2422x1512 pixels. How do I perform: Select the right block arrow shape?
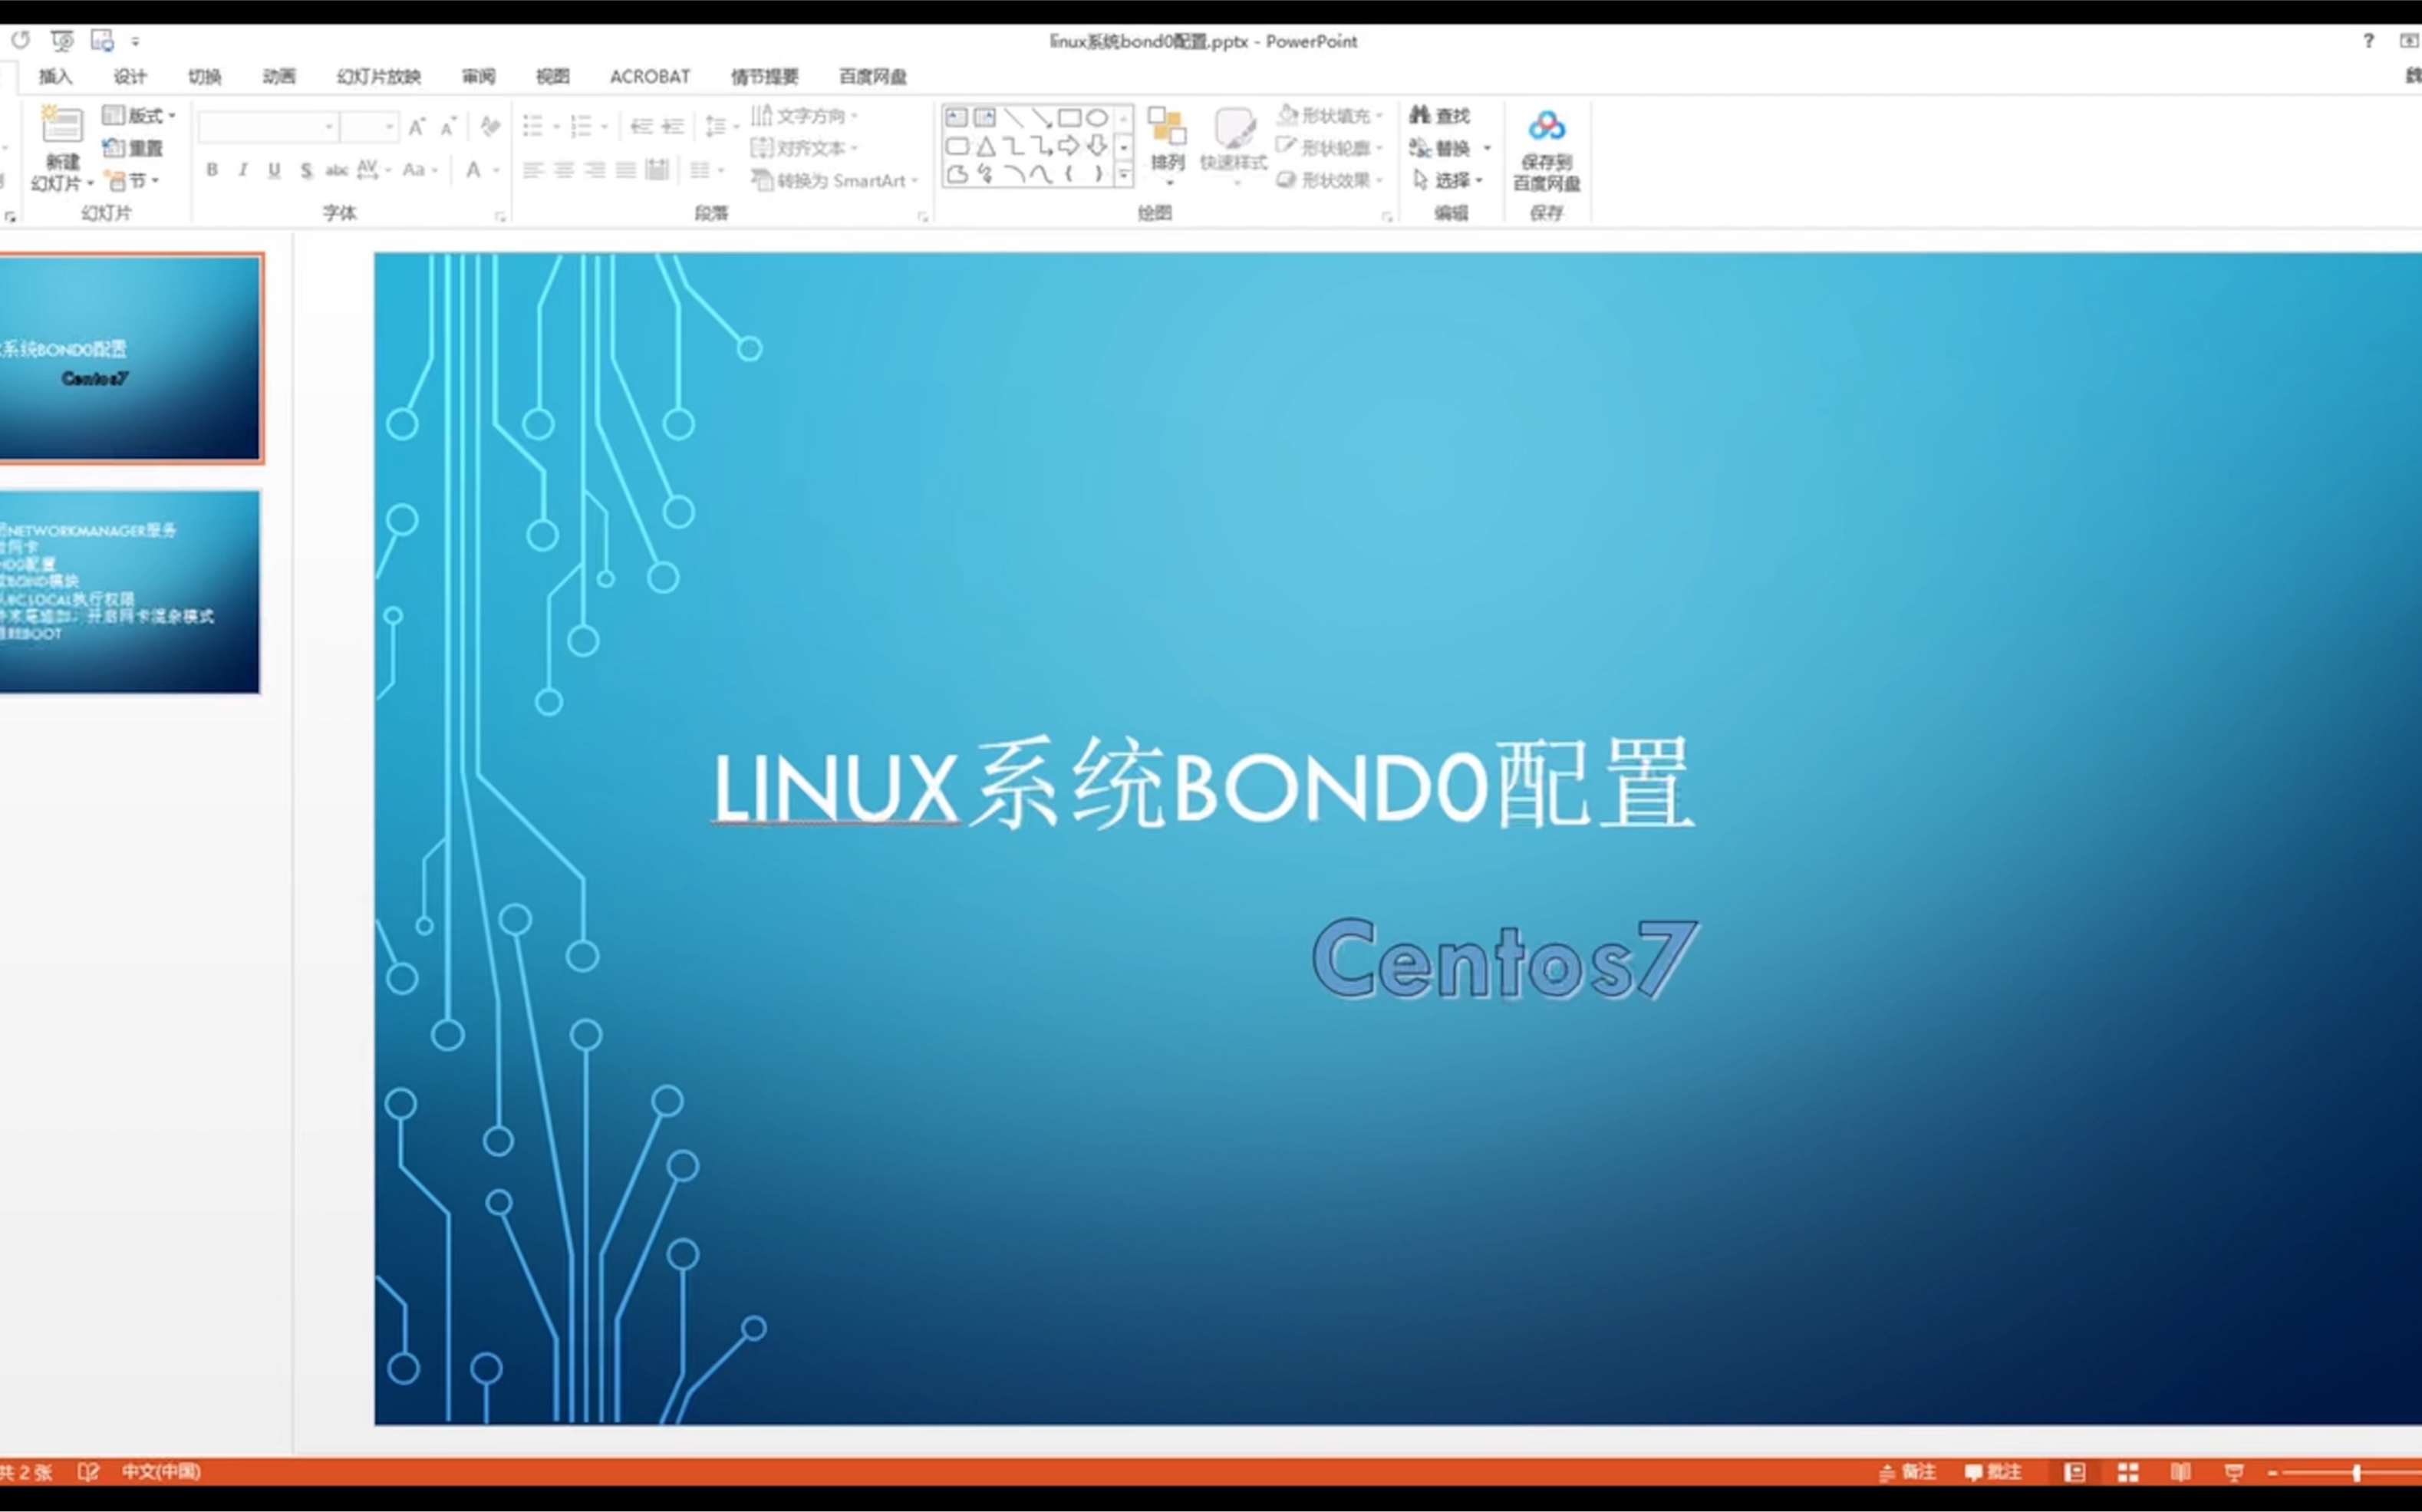[1069, 146]
